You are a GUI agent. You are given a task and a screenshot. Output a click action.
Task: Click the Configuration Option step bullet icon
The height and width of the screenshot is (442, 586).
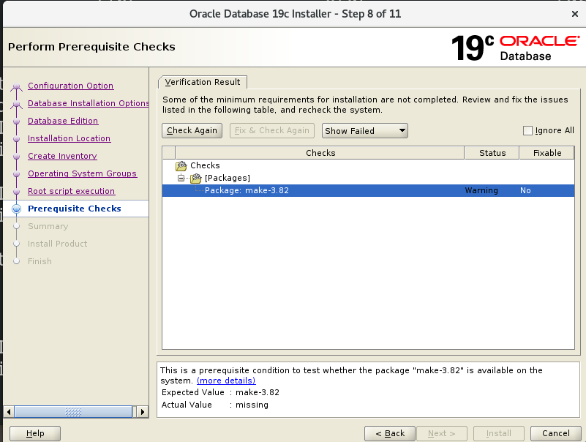[x=16, y=87]
